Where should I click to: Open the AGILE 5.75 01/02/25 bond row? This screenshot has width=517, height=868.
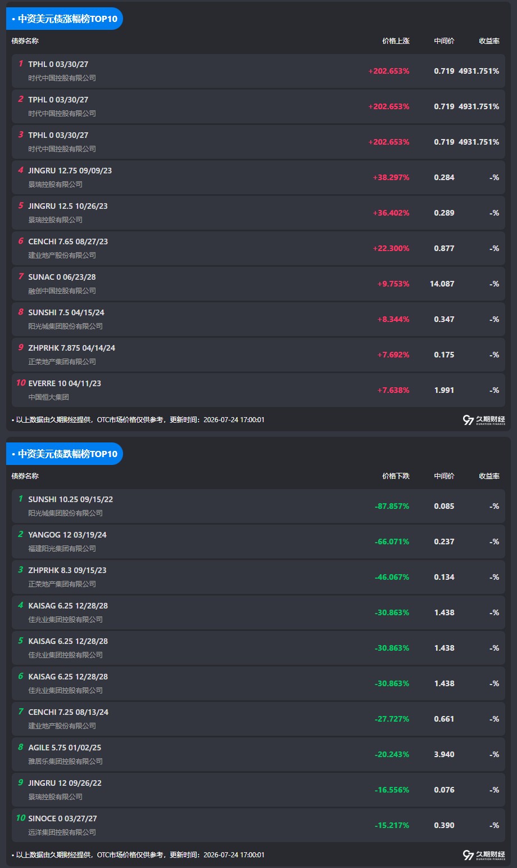pos(258,754)
